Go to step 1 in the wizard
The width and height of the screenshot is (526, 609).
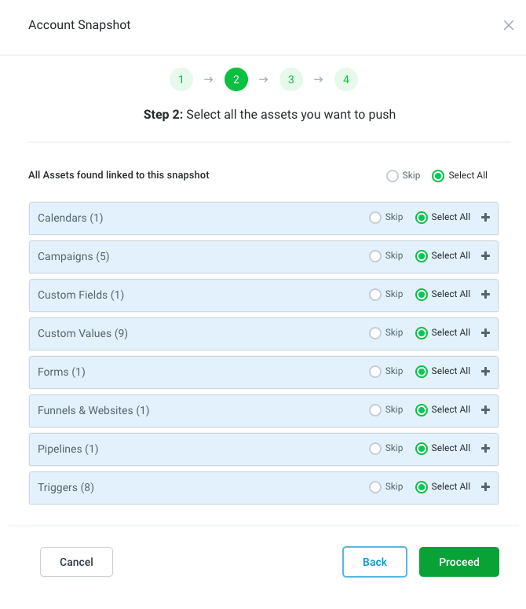pyautogui.click(x=181, y=79)
